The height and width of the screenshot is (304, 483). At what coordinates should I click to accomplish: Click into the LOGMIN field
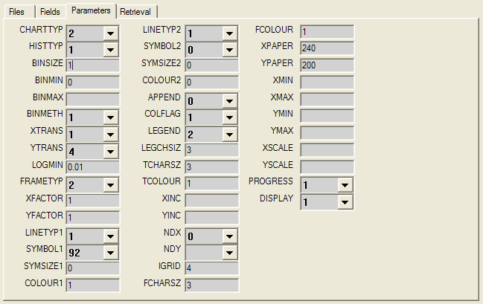(93, 166)
